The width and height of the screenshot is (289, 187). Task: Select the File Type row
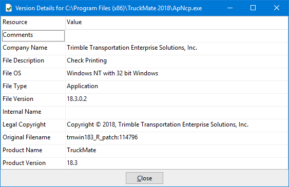(x=144, y=86)
